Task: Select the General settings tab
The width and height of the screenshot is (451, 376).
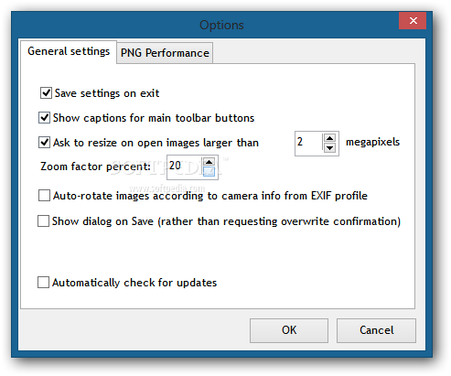Action: click(x=69, y=51)
